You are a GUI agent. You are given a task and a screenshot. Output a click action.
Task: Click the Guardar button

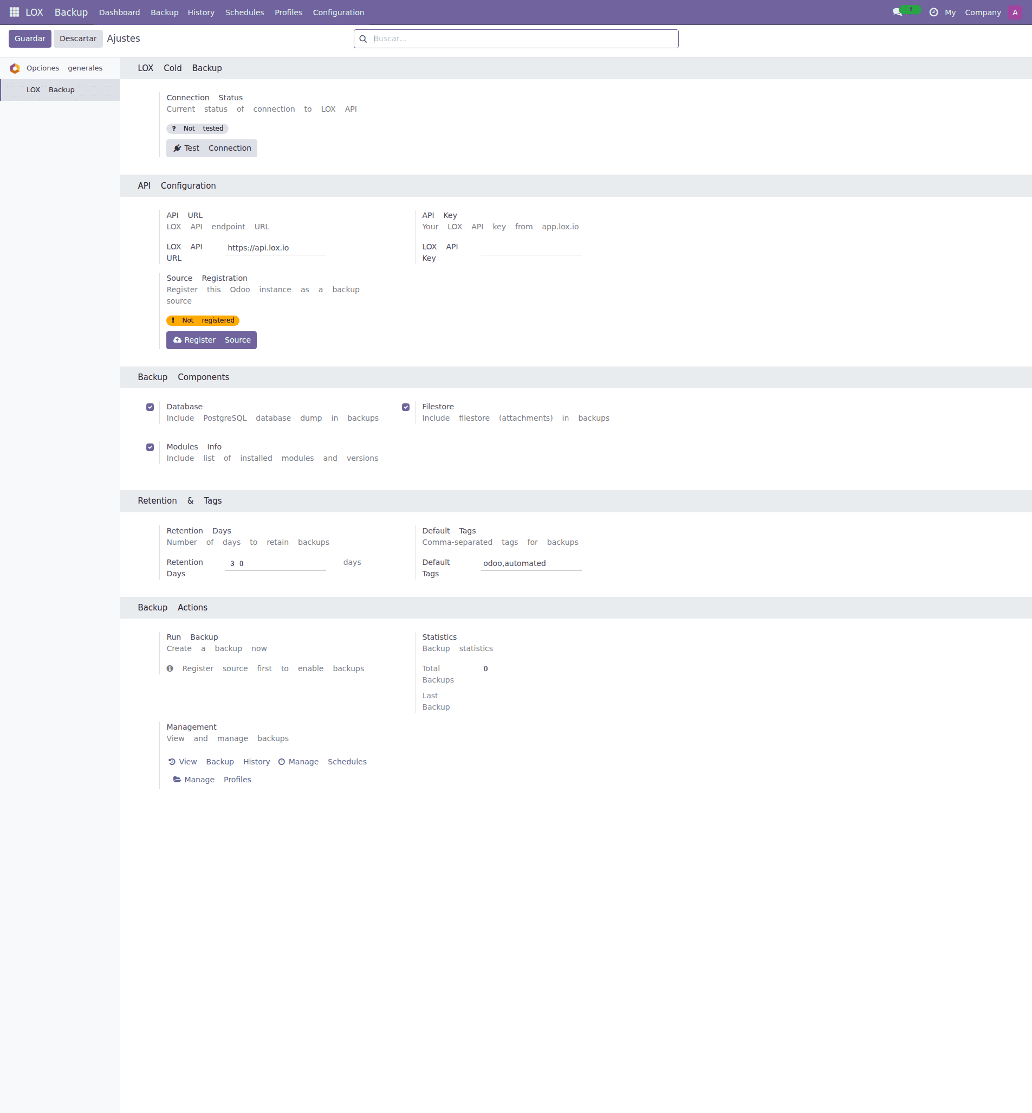[30, 38]
